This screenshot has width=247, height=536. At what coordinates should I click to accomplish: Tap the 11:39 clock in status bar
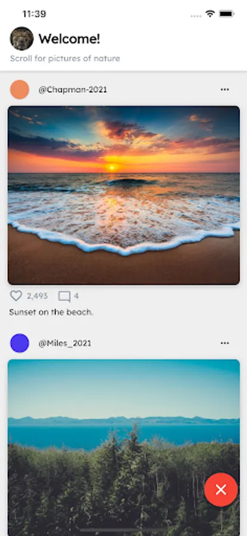[34, 14]
